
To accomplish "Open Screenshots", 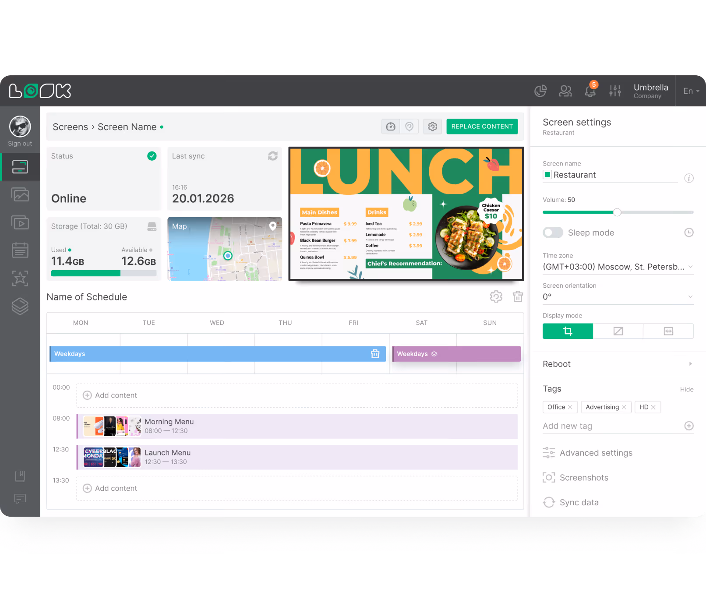I will [575, 478].
